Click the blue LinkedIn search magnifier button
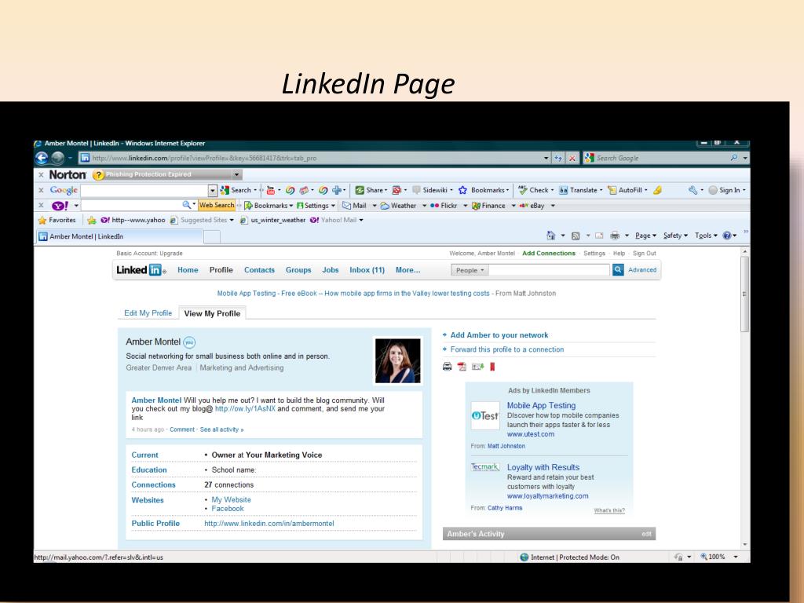Viewport: 804px width, 603px height. click(618, 269)
